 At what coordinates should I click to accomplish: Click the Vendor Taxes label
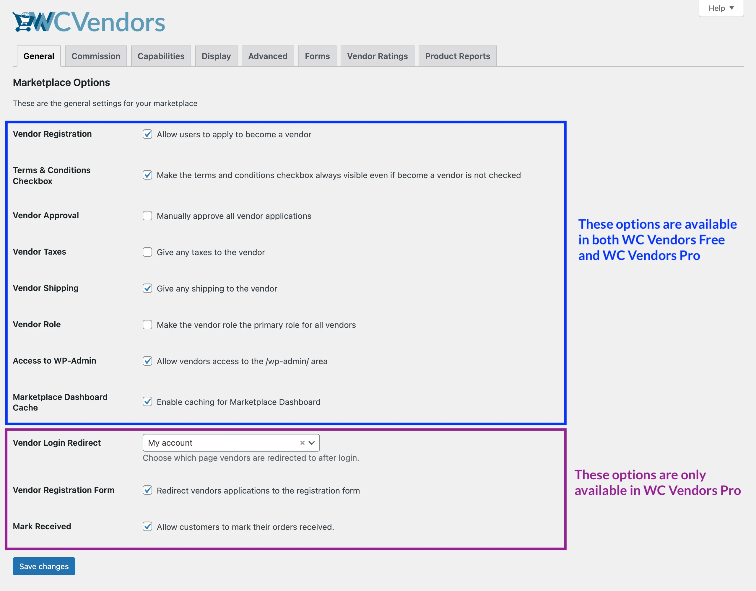[x=40, y=252]
